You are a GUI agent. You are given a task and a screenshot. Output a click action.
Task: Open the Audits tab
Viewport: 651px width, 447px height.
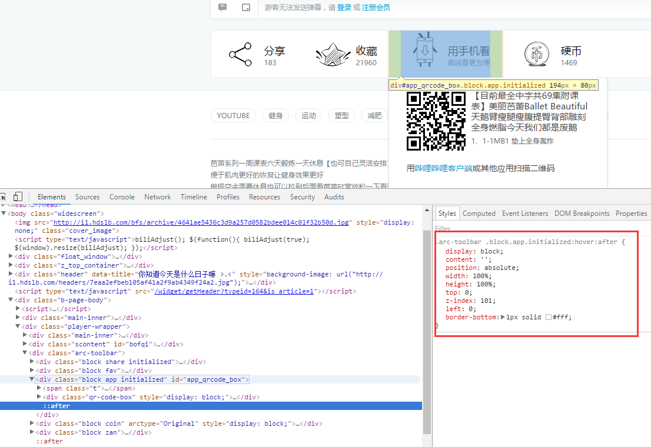click(334, 196)
